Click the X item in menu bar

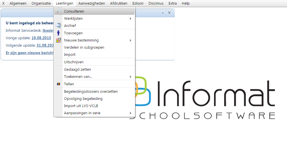click(3, 3)
